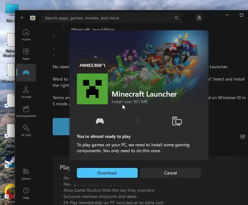
Task: Maximize the Microsoft Store window
Action: pyautogui.click(x=241, y=15)
